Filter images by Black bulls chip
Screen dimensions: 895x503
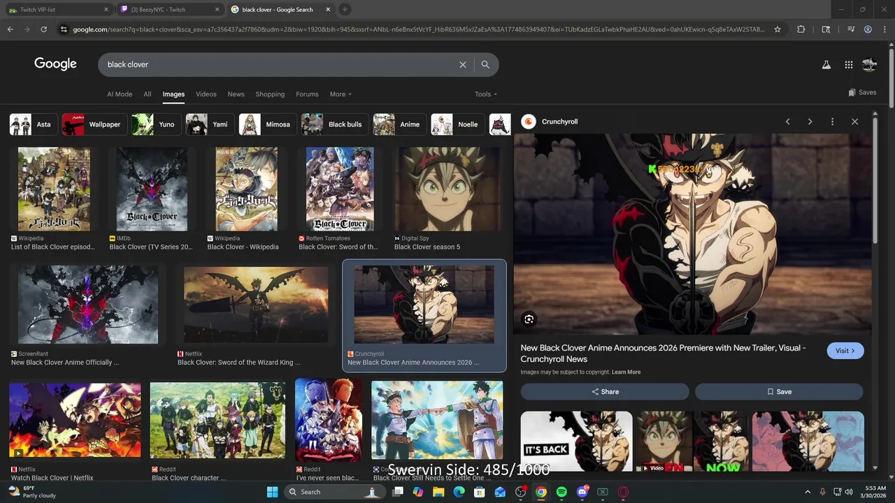[335, 124]
